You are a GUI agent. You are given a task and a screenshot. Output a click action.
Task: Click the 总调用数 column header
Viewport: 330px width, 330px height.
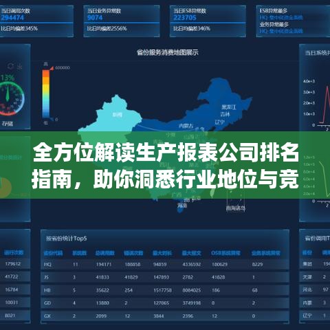[105, 253]
